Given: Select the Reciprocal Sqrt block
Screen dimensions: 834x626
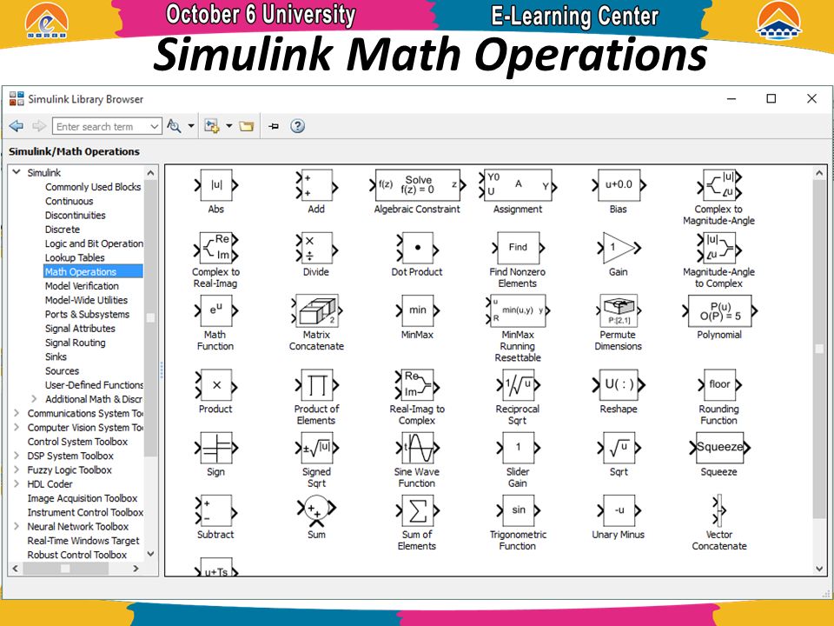Looking at the screenshot, I should pyautogui.click(x=518, y=385).
